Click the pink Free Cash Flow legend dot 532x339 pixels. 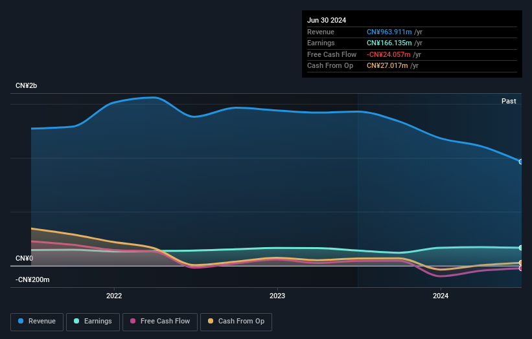133,321
